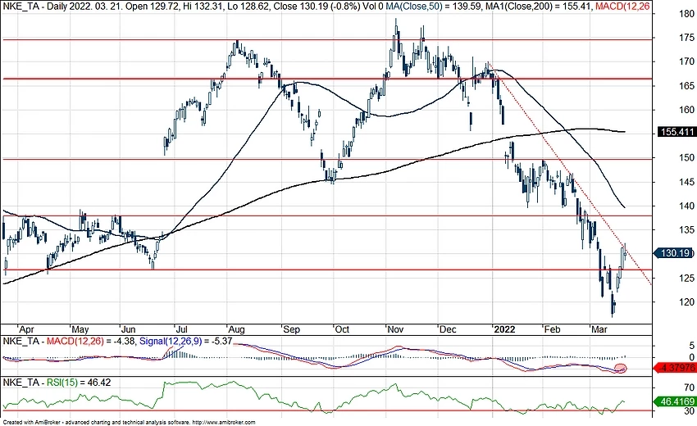Image resolution: width=697 pixels, height=426 pixels.
Task: Click the 150 price axis label
Action: [687, 157]
